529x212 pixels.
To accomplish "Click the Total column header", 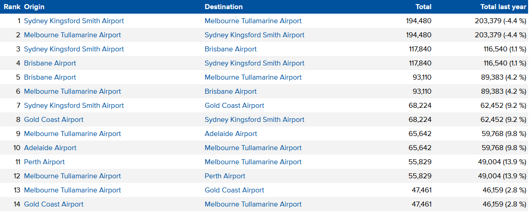I will coord(423,7).
